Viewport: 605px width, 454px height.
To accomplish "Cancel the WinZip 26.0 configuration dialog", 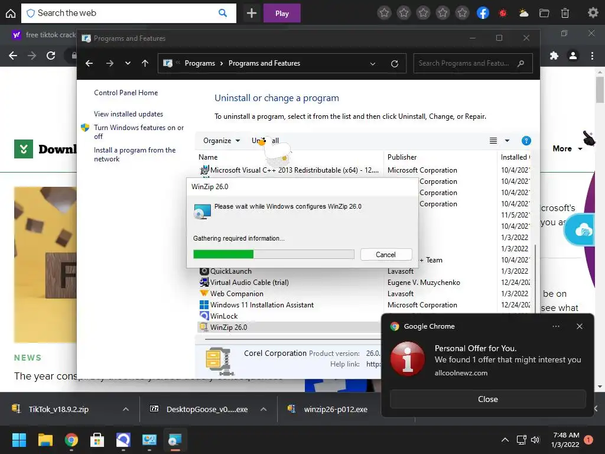I will click(x=386, y=255).
